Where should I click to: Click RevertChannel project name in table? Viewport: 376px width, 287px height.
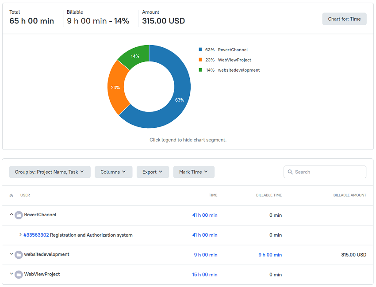(x=40, y=215)
